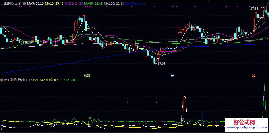Screen dimensions: 269x133
Task: Click the yellow BZ: 0.42 label
Action: coord(39,80)
